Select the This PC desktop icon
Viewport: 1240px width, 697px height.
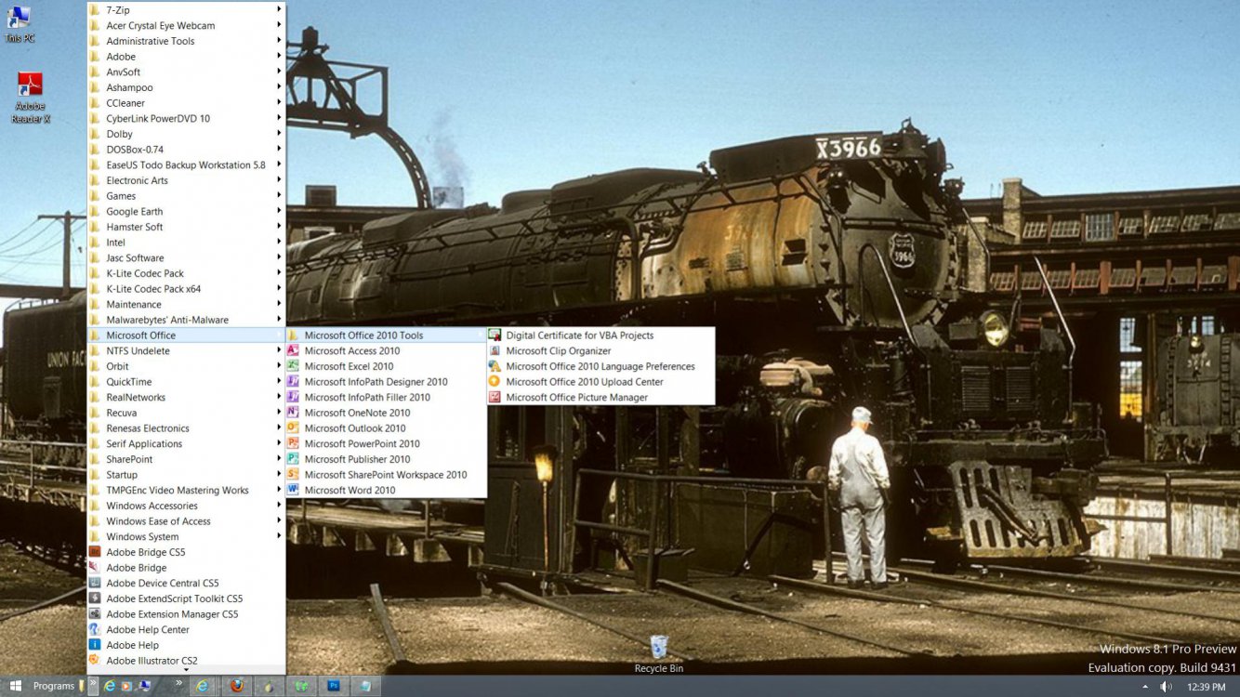click(20, 25)
